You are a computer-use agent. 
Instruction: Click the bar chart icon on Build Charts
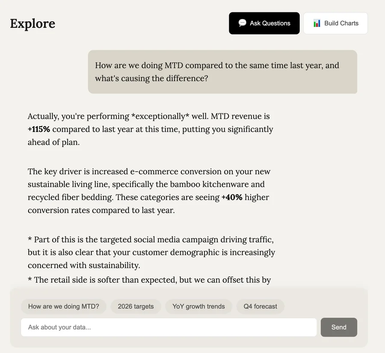(x=317, y=23)
